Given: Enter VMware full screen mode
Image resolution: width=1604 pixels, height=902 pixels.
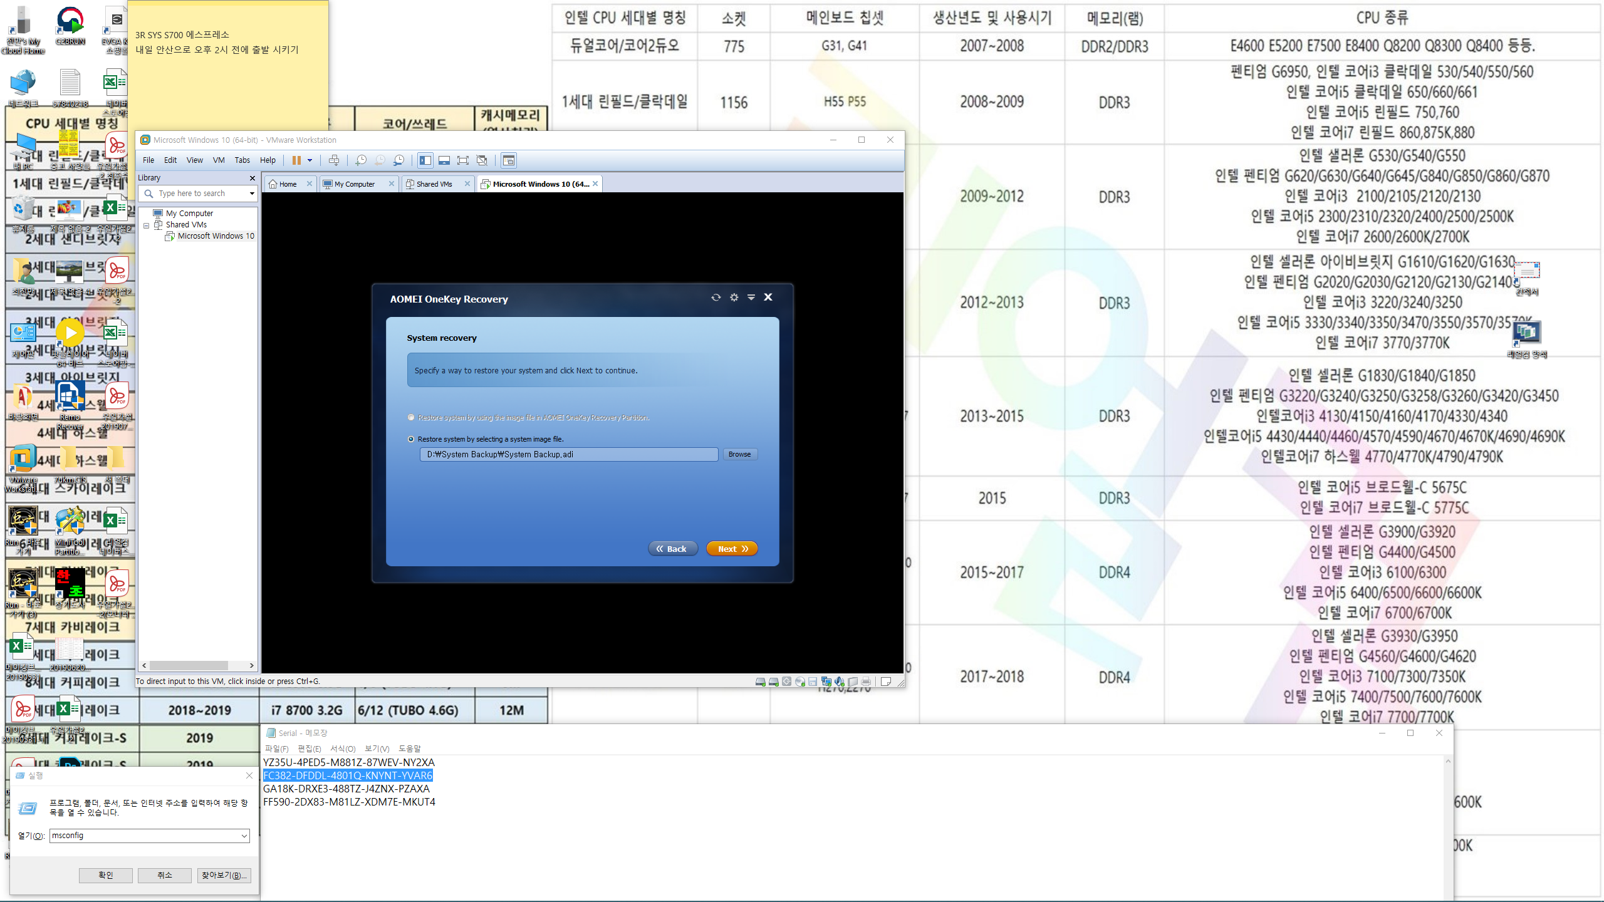Looking at the screenshot, I should coord(463,160).
